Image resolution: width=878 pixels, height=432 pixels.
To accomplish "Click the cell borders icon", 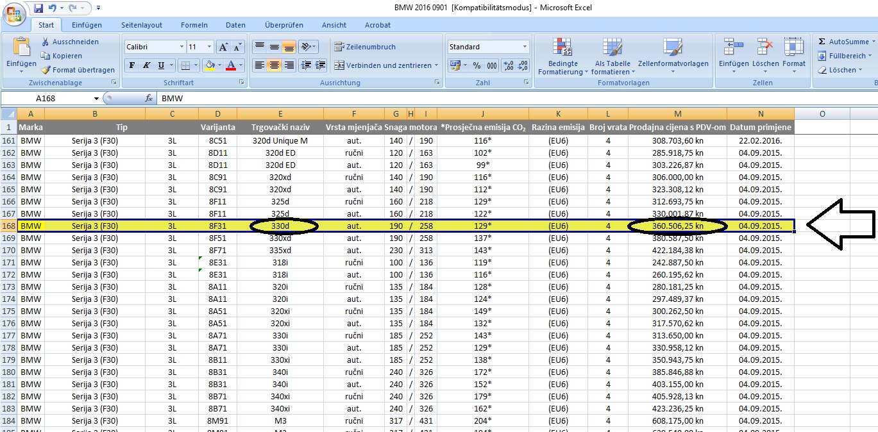I will [185, 65].
